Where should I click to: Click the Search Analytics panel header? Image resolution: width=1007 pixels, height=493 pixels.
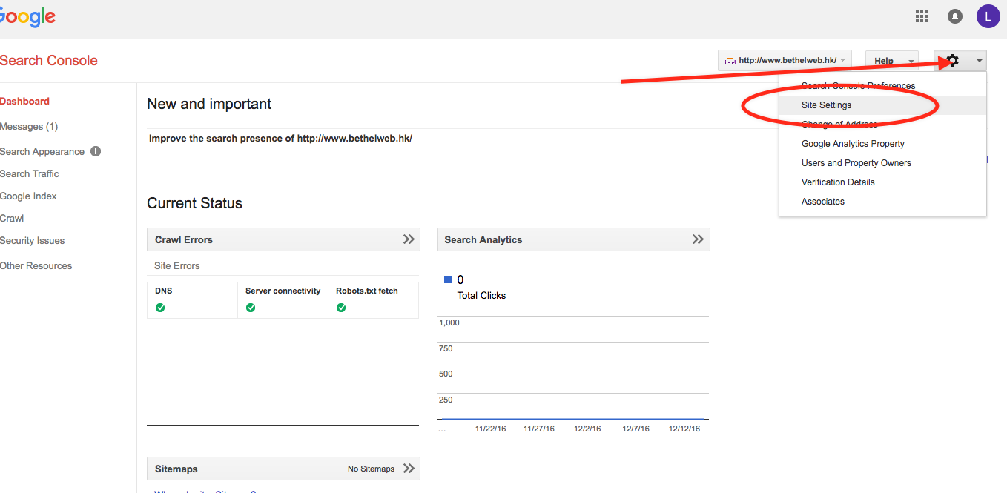coord(573,239)
